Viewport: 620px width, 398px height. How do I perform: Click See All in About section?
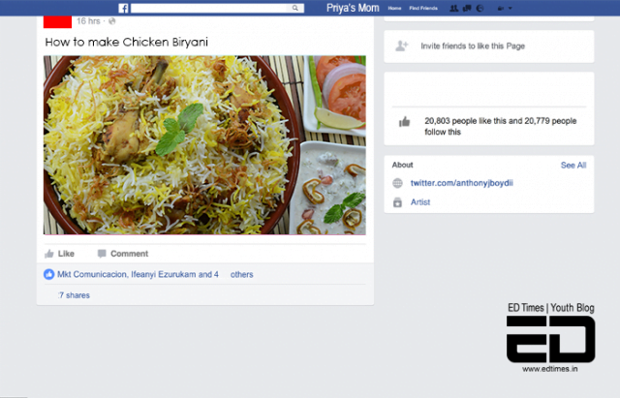coord(573,166)
